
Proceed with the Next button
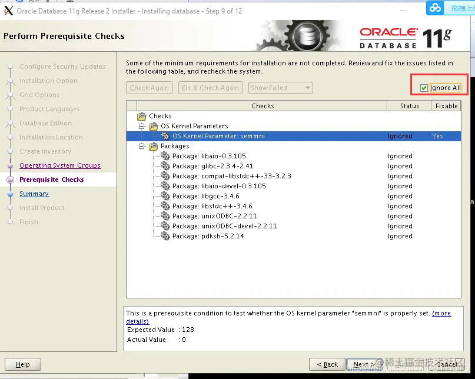364,364
